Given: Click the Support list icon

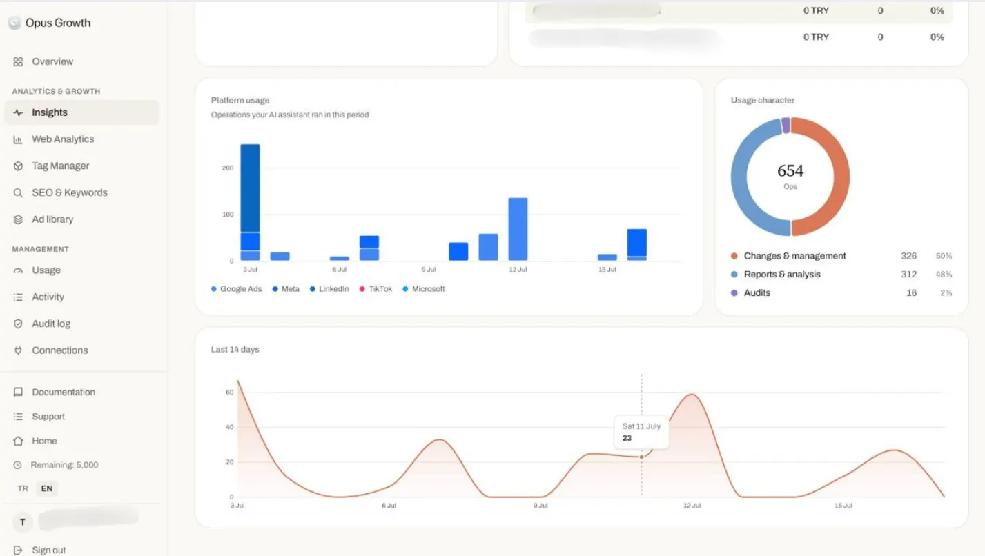Looking at the screenshot, I should (19, 417).
